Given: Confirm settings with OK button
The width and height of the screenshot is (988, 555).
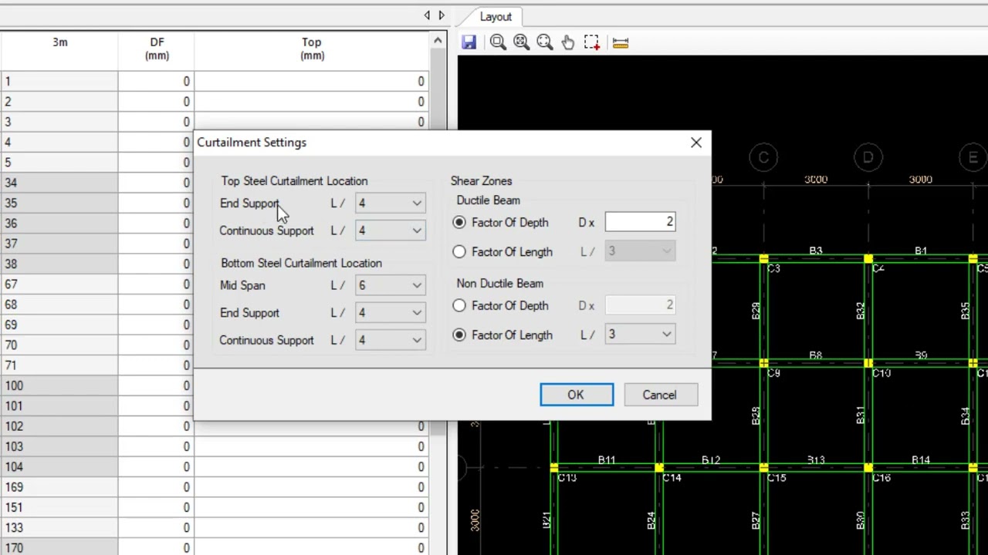Looking at the screenshot, I should [x=577, y=395].
